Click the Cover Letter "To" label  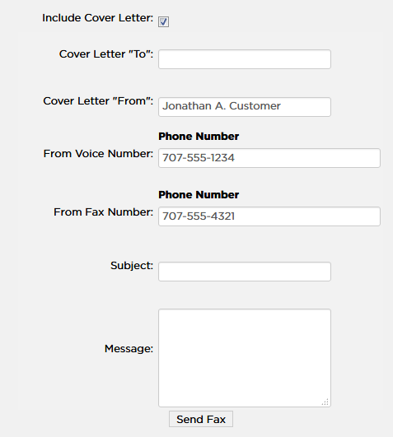point(106,54)
